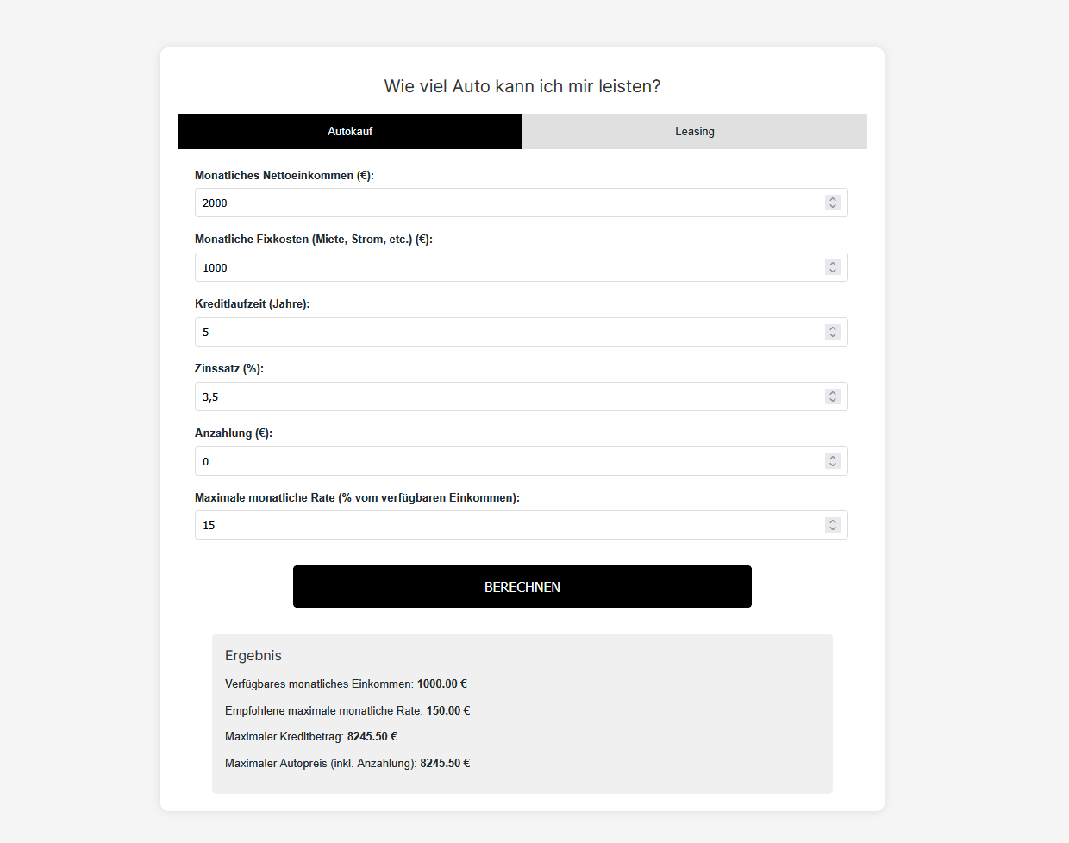Increase Anzahlung with the up arrow
Screen dimensions: 1069x843
tap(833, 458)
